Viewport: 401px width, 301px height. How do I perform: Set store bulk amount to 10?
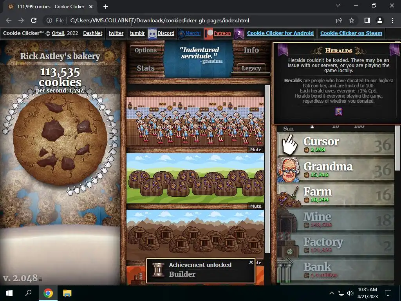(336, 126)
